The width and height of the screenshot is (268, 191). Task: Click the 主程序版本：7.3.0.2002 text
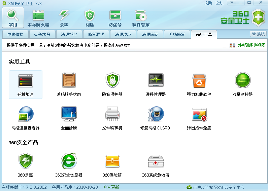pyautogui.click(x=24, y=187)
